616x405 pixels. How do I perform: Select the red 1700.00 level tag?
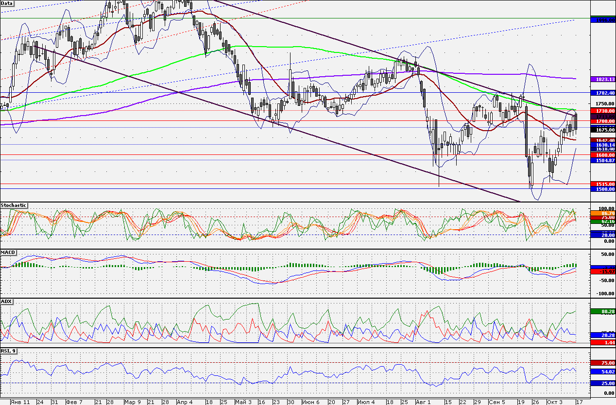pyautogui.click(x=602, y=121)
